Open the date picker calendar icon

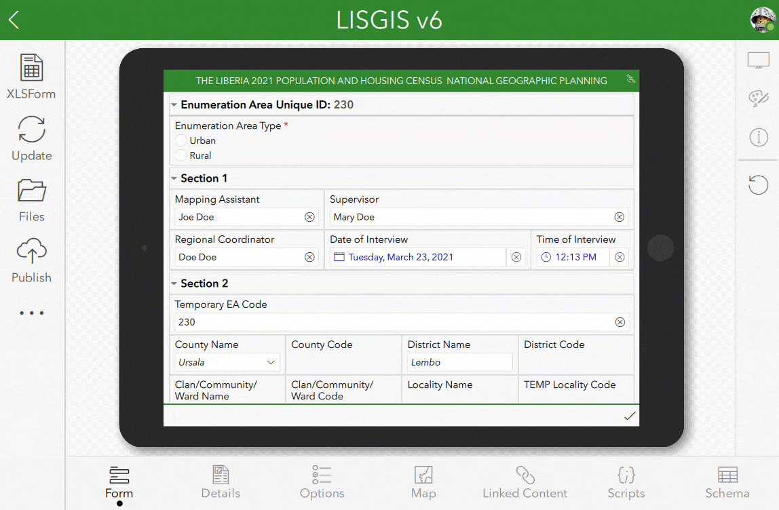(339, 257)
